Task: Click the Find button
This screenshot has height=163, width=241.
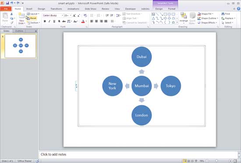Action: [x=226, y=14]
